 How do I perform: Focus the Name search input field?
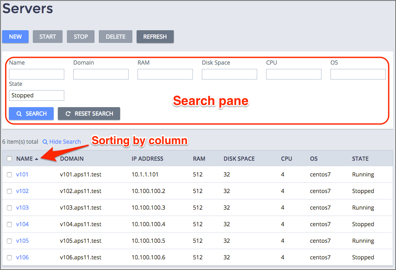[37, 74]
